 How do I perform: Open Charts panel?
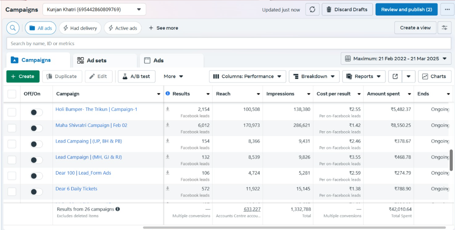click(434, 77)
